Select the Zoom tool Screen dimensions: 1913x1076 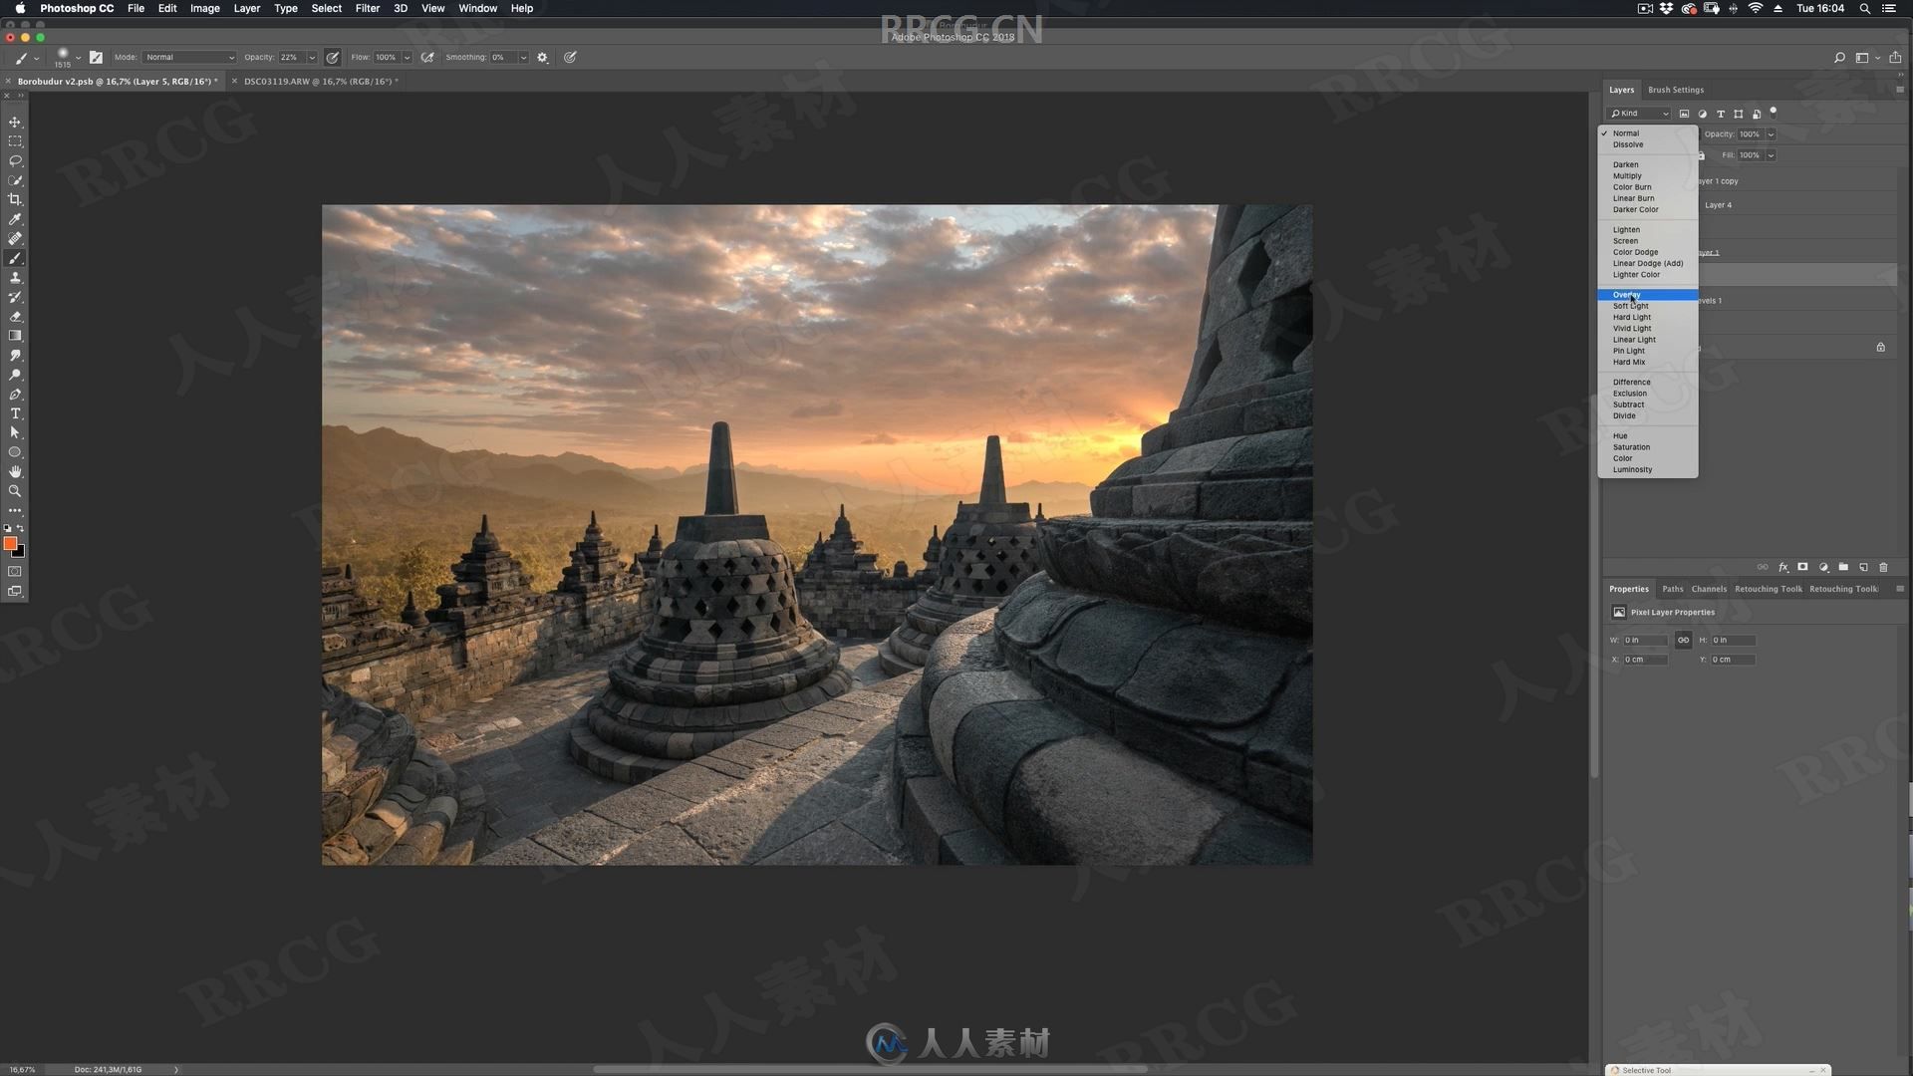click(x=15, y=491)
